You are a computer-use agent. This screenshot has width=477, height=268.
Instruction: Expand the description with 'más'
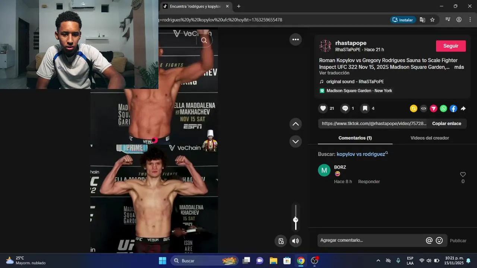pos(459,67)
